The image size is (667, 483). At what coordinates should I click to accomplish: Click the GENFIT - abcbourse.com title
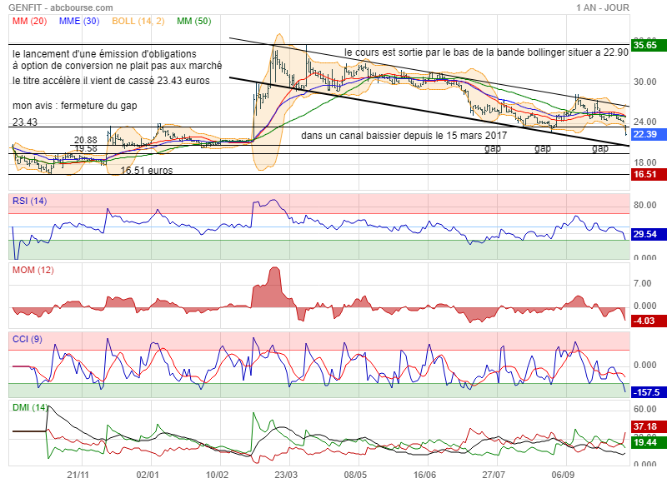pos(61,7)
